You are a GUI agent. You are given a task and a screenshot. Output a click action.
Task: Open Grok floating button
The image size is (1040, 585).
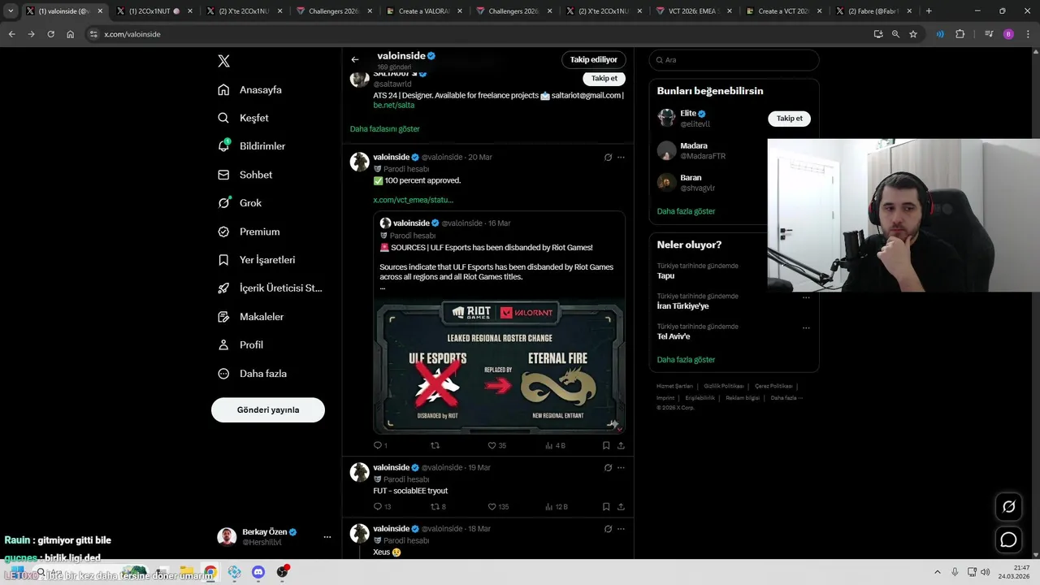(1009, 507)
